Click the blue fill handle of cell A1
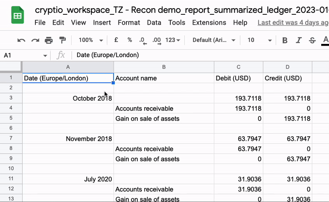The image size is (329, 202). [113, 83]
